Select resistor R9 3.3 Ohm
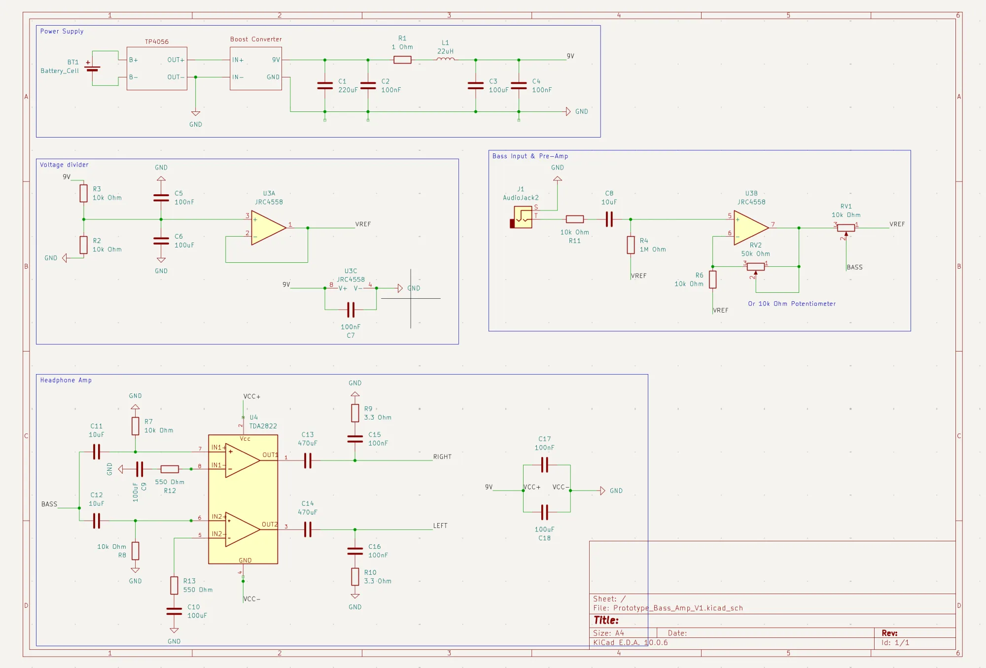Image resolution: width=986 pixels, height=668 pixels. [x=355, y=413]
